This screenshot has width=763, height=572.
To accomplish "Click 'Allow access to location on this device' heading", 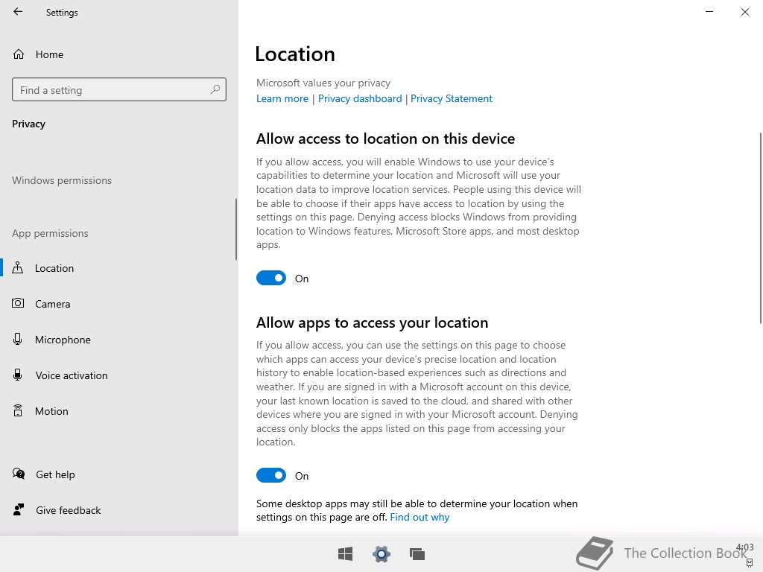I will [x=385, y=139].
